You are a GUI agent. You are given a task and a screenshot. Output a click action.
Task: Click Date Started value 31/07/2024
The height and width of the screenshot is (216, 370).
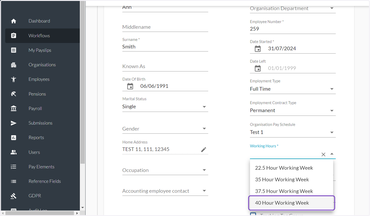click(282, 49)
